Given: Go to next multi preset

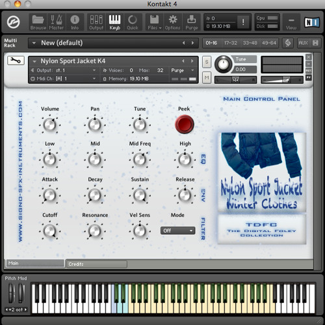Looking at the screenshot, I should 192,43.
